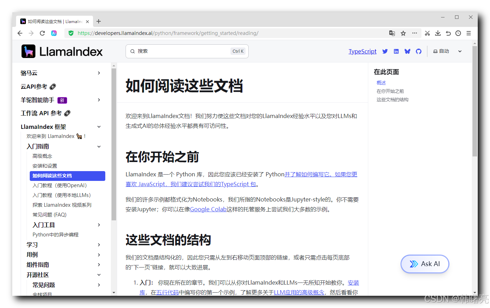Open browser history clock icon
Viewport: 490px width, 308px height.
coord(458,33)
